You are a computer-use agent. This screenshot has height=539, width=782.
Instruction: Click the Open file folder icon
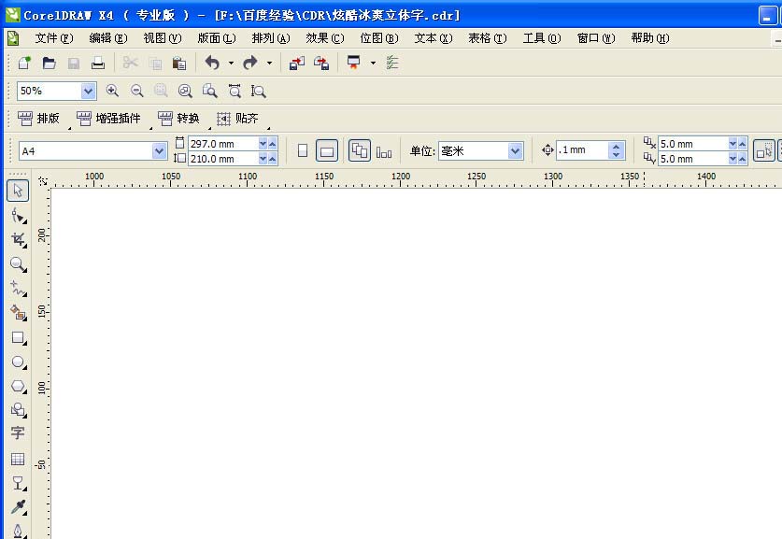coord(49,63)
